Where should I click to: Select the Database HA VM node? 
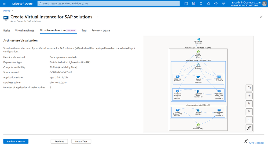[219, 112]
